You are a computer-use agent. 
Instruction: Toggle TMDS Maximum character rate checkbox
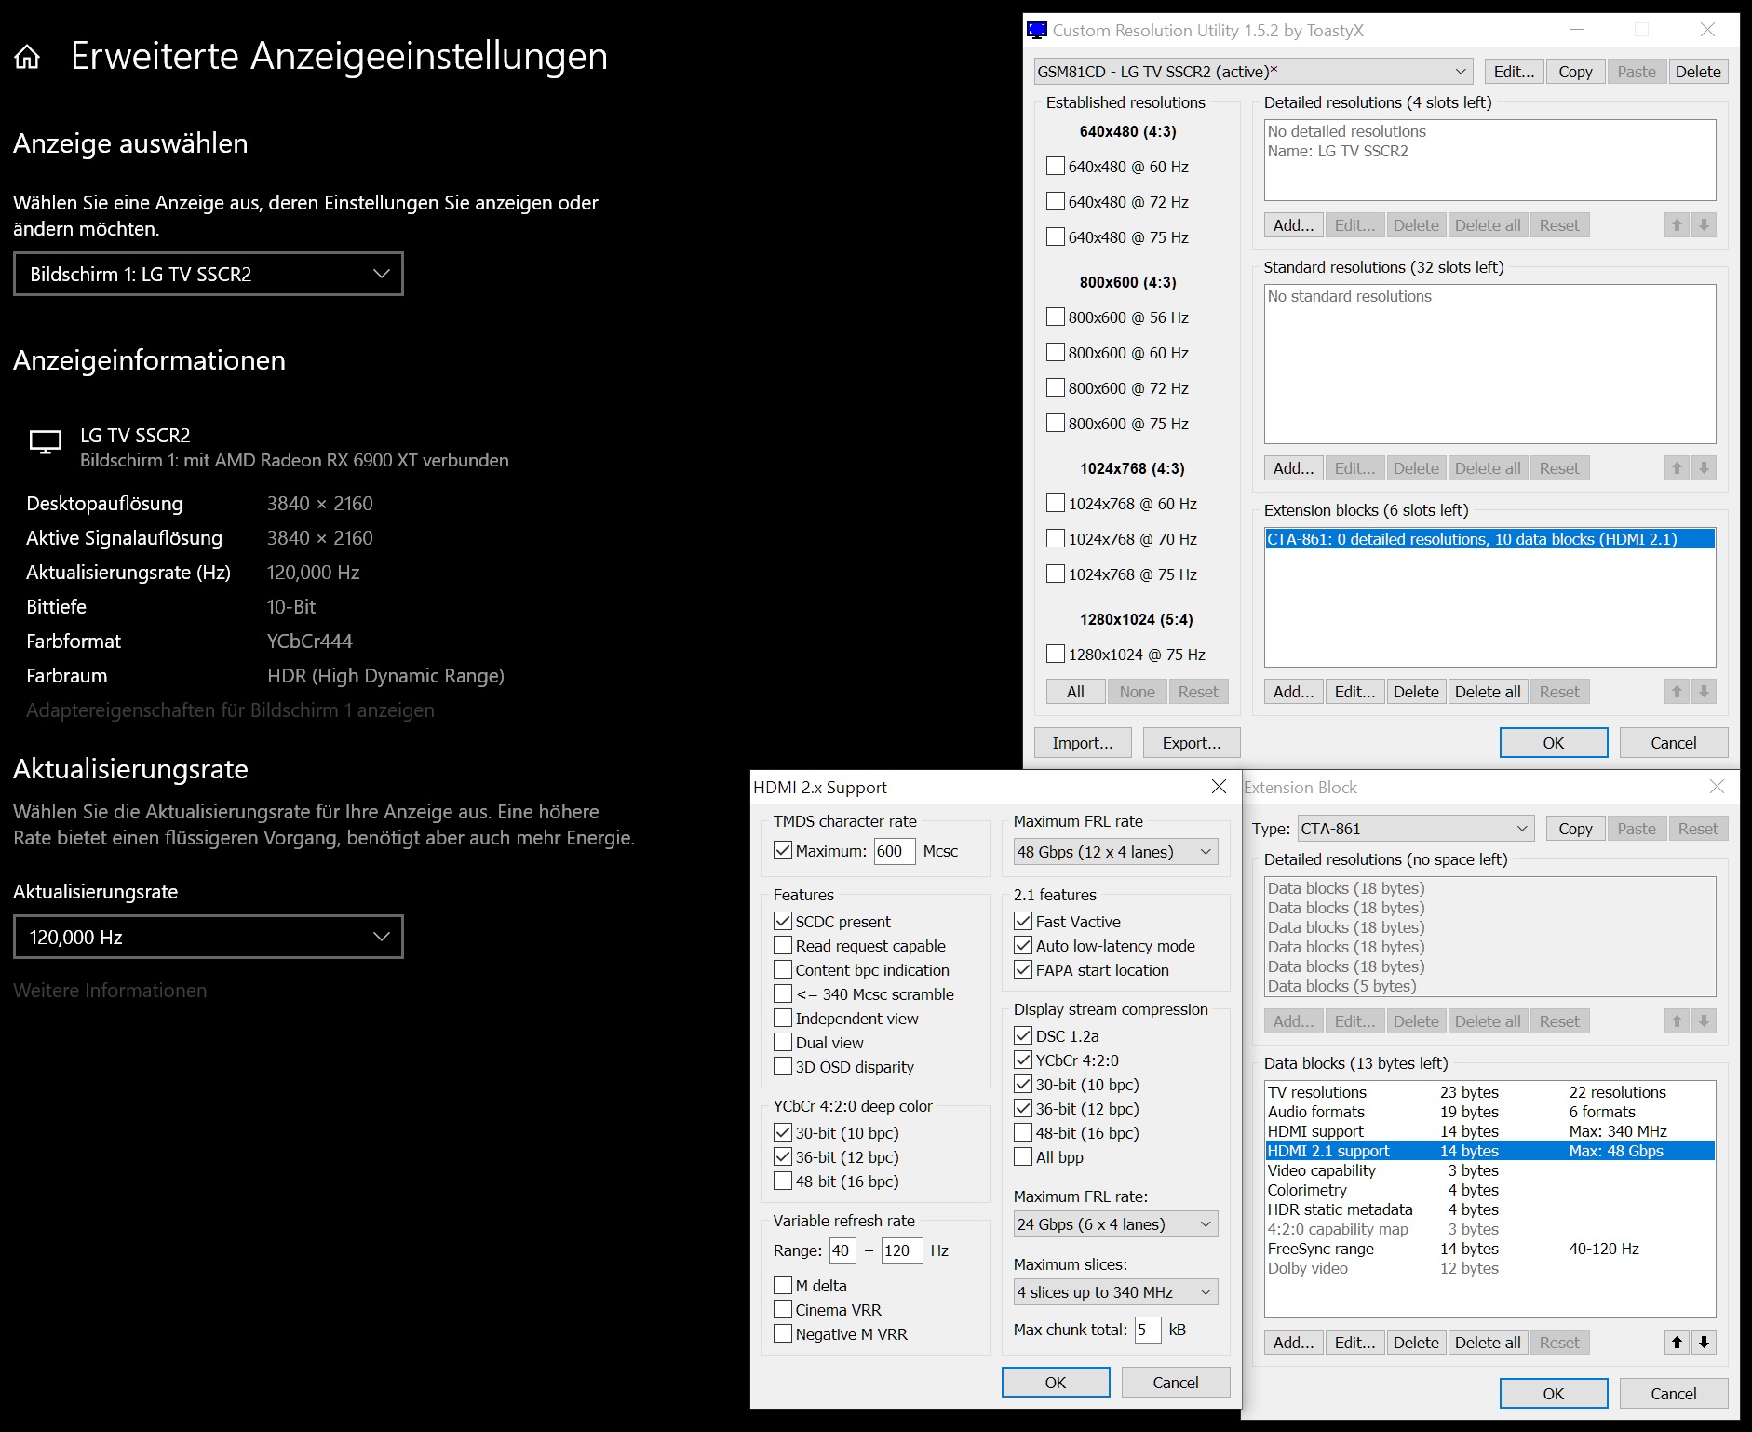pos(783,850)
